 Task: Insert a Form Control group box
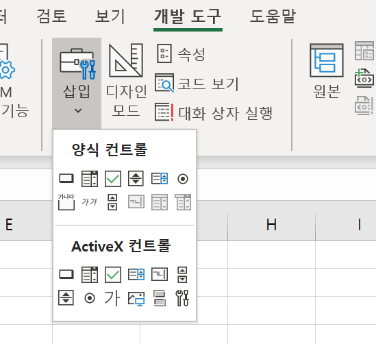tap(66, 202)
